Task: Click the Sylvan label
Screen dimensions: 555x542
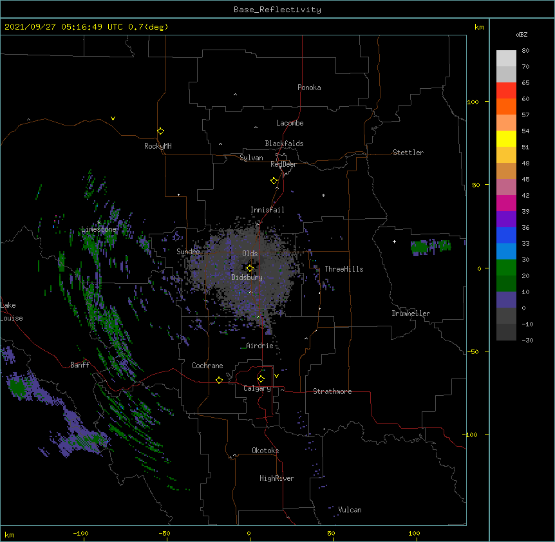Action: [251, 158]
